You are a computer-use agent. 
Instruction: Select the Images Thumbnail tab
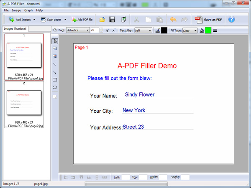pyautogui.click(x=15, y=29)
